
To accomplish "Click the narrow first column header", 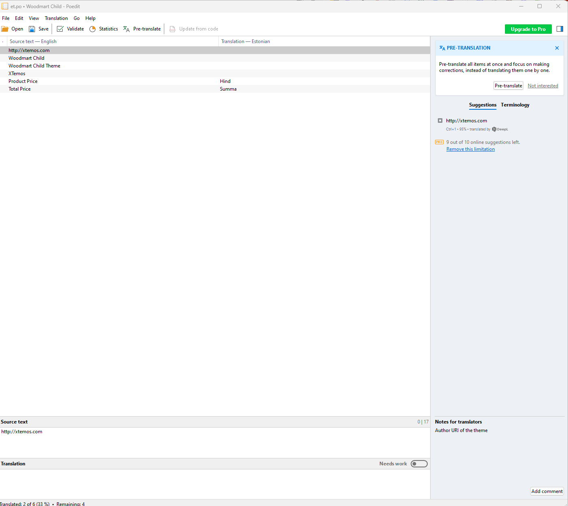I will (x=3, y=41).
